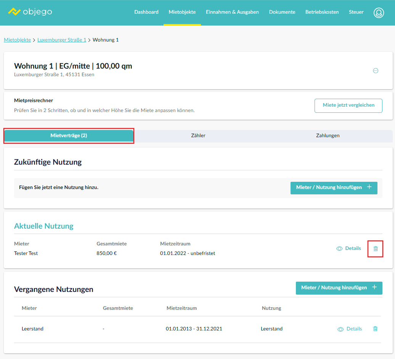395x359 pixels.
Task: Delete the Tester Test rental contract
Action: tap(376, 249)
